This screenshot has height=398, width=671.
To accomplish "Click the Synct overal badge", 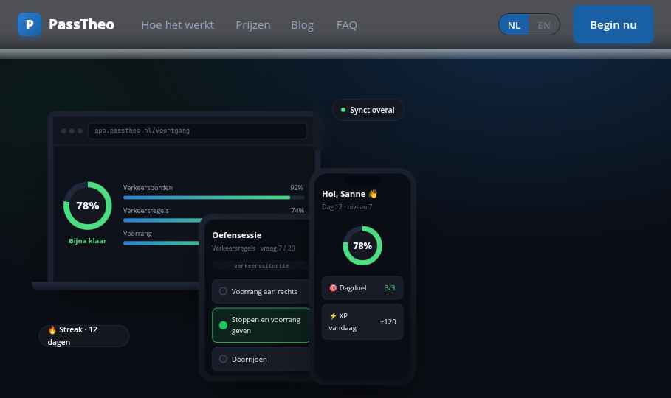I will point(368,110).
